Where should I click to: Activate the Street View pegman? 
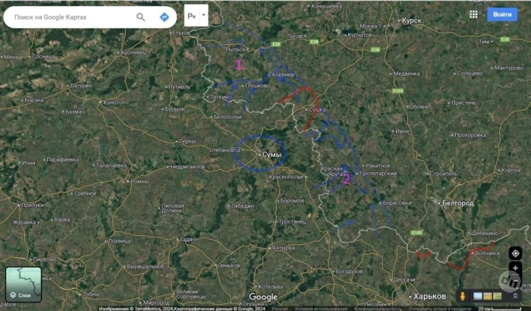pyautogui.click(x=463, y=296)
